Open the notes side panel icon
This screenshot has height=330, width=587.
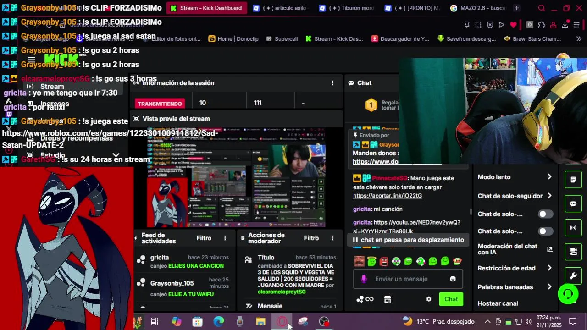573,180
